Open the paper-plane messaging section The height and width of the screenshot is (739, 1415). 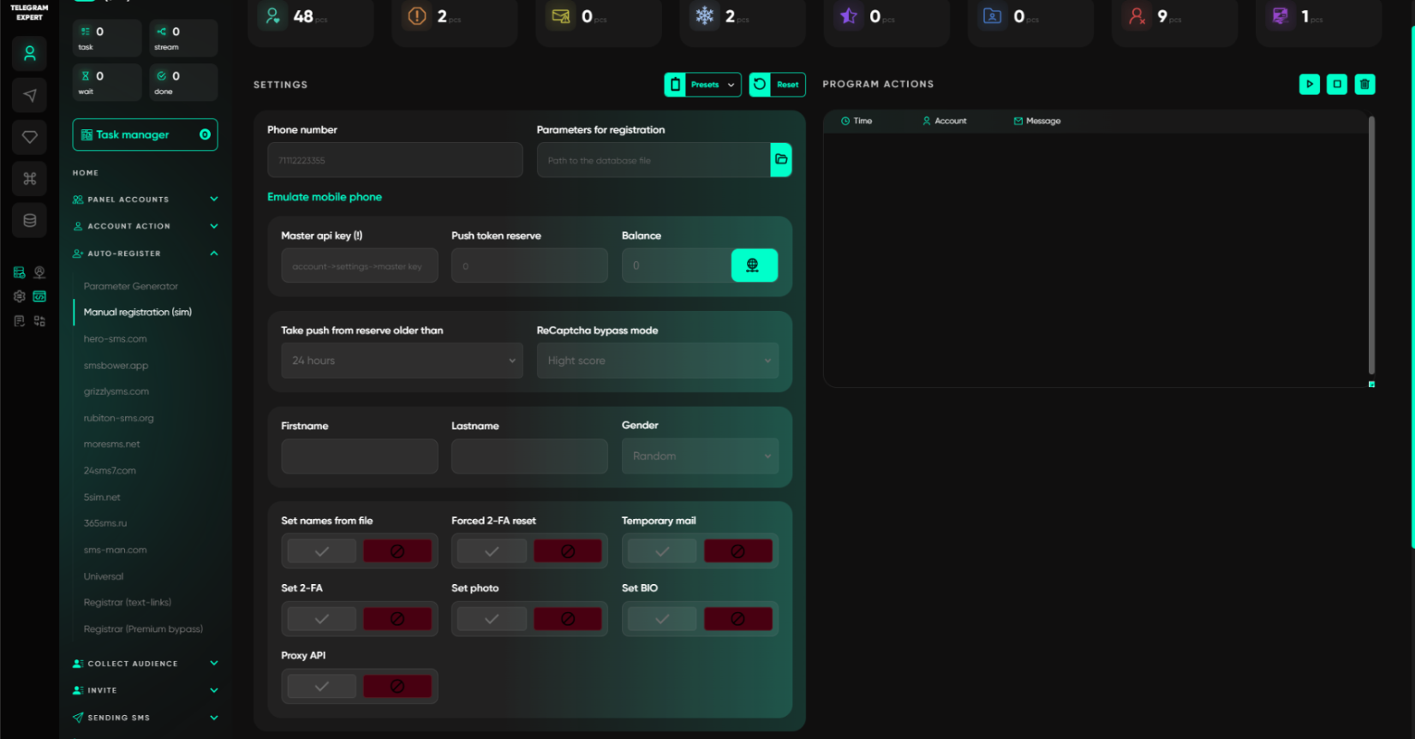point(30,95)
